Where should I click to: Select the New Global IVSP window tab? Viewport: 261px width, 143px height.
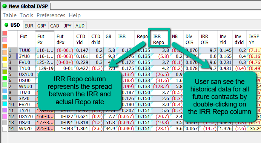[26, 6]
